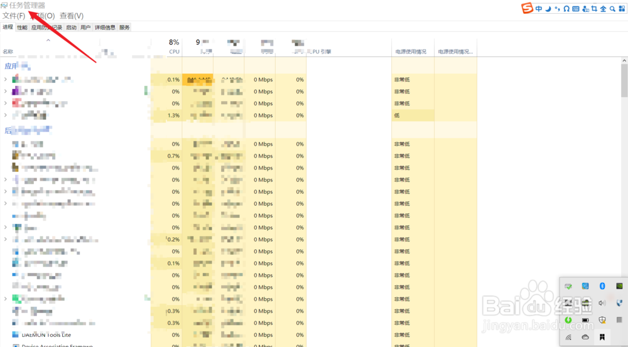The width and height of the screenshot is (628, 347).
Task: Click the Task Manager title bar icon
Action: click(x=4, y=5)
